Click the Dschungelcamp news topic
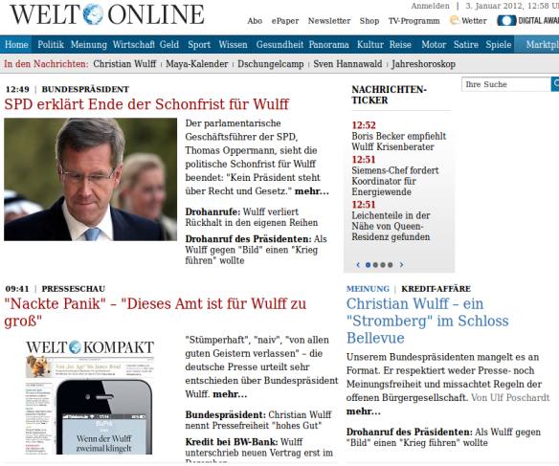Image resolution: width=559 pixels, height=466 pixels. click(271, 64)
